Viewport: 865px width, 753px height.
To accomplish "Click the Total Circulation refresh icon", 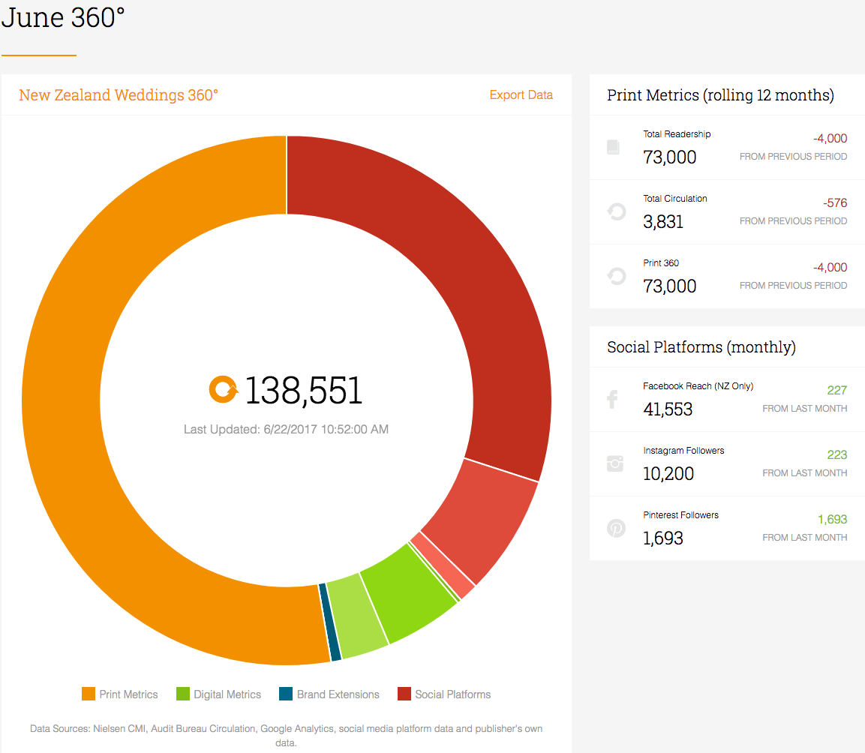I will (616, 211).
